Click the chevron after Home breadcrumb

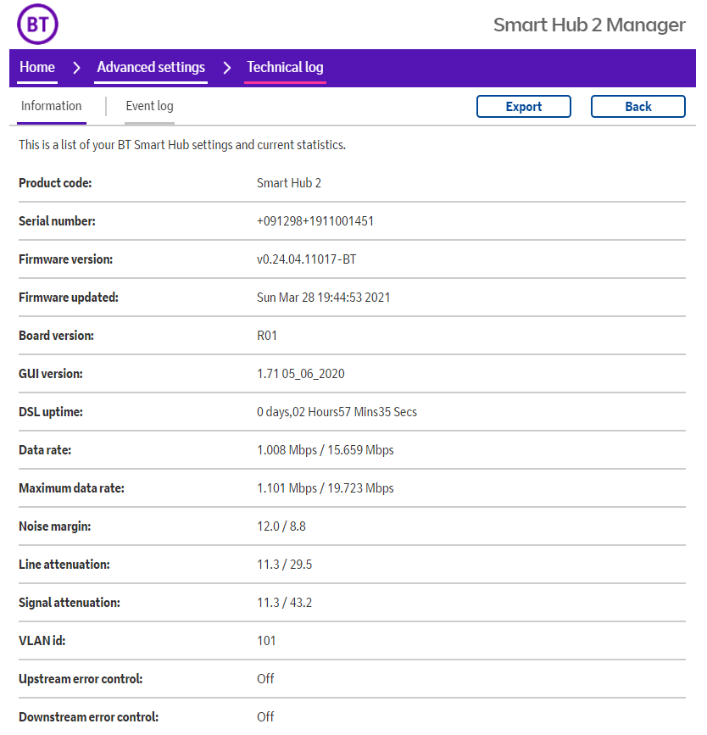[x=76, y=68]
